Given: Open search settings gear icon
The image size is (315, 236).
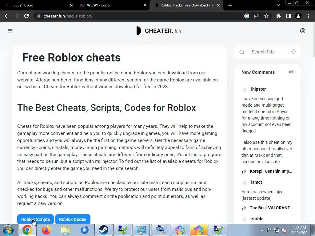Looking at the screenshot, I should coord(293,52).
